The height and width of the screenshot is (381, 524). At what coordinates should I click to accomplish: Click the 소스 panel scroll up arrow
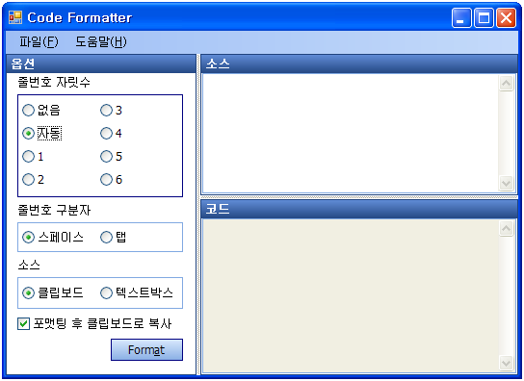point(506,83)
